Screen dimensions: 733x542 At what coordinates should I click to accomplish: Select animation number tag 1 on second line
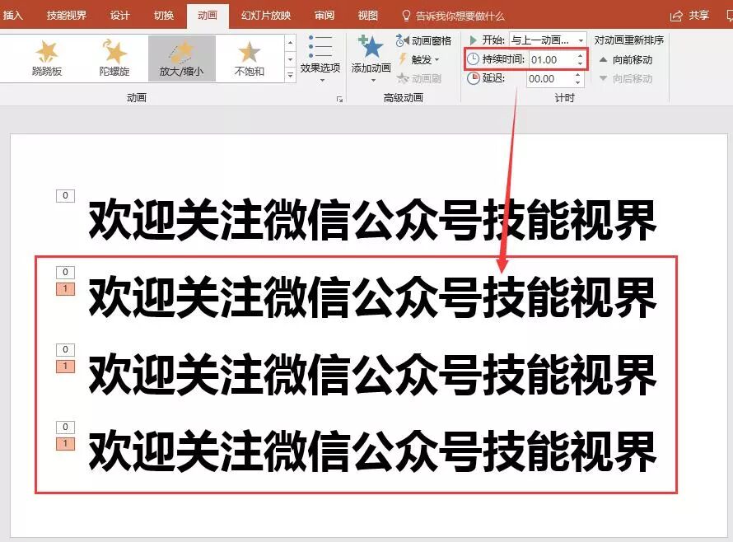[63, 290]
